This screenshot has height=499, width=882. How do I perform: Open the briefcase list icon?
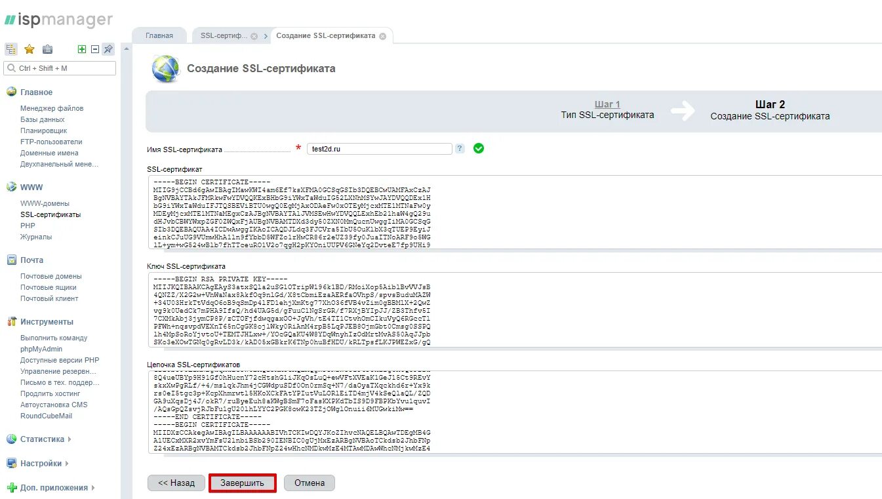click(47, 49)
